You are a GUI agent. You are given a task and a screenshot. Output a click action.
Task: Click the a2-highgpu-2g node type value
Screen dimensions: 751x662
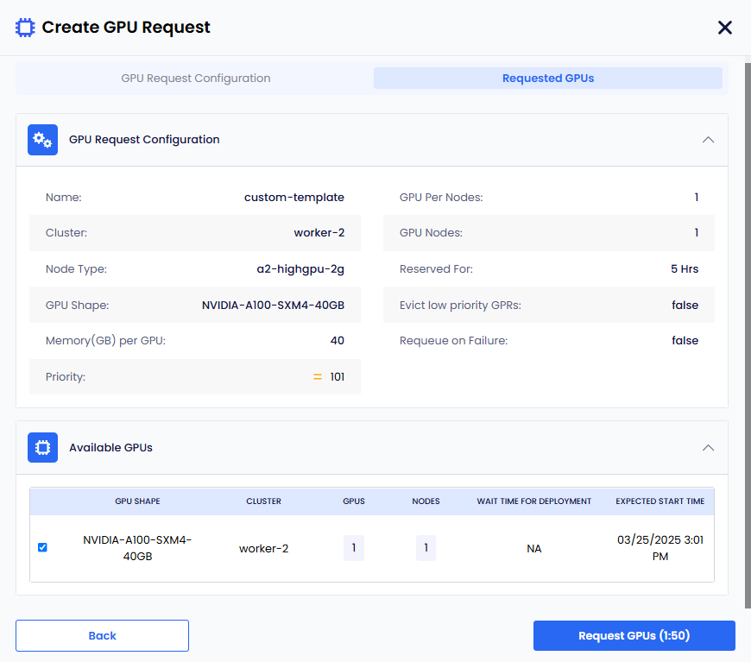coord(300,269)
